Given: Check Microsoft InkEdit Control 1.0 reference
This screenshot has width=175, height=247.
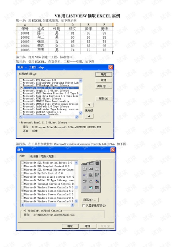Looking at the screenshot, I should click(21, 112).
